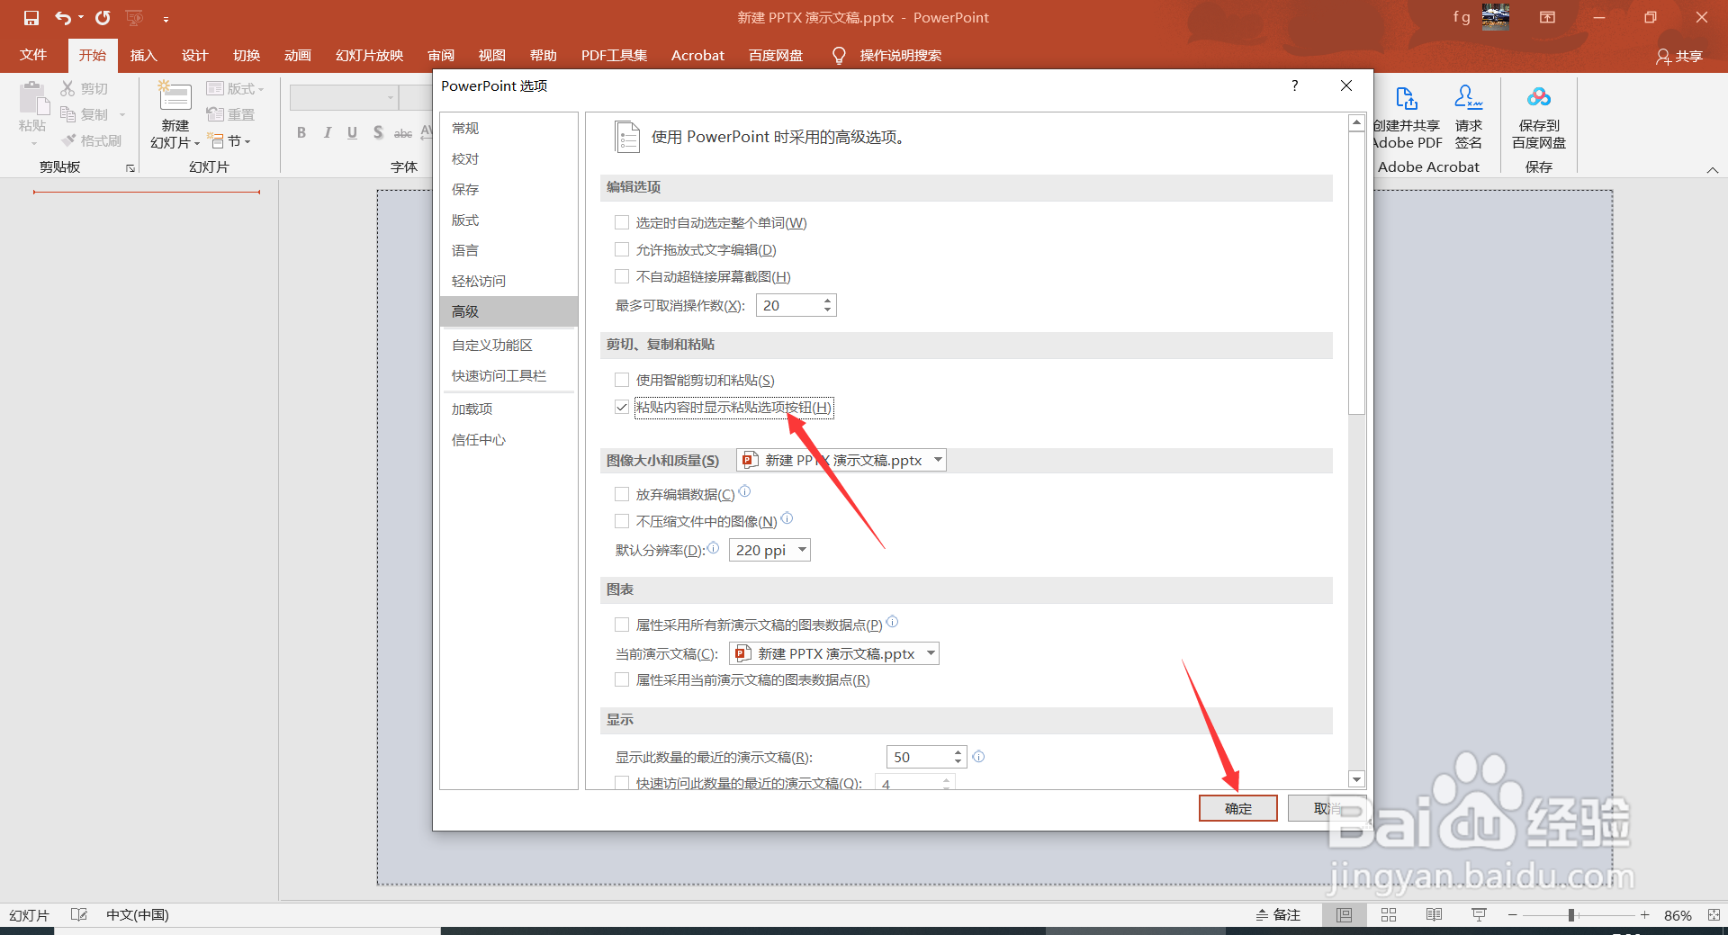Image resolution: width=1728 pixels, height=935 pixels.
Task: Enable 使用智能剪切和粘贴 option
Action: (x=621, y=379)
